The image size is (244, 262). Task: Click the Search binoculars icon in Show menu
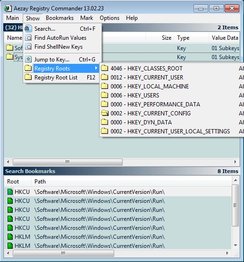28,28
